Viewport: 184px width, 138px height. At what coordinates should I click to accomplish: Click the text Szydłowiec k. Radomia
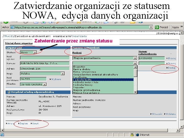point(53,97)
